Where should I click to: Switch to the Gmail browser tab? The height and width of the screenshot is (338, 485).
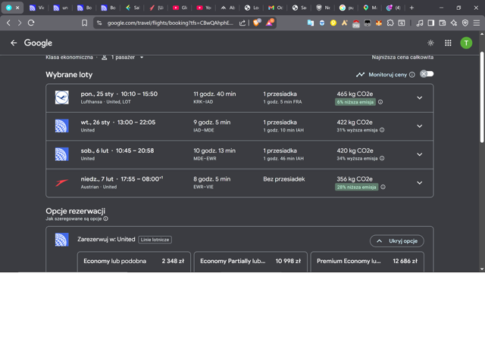275,8
